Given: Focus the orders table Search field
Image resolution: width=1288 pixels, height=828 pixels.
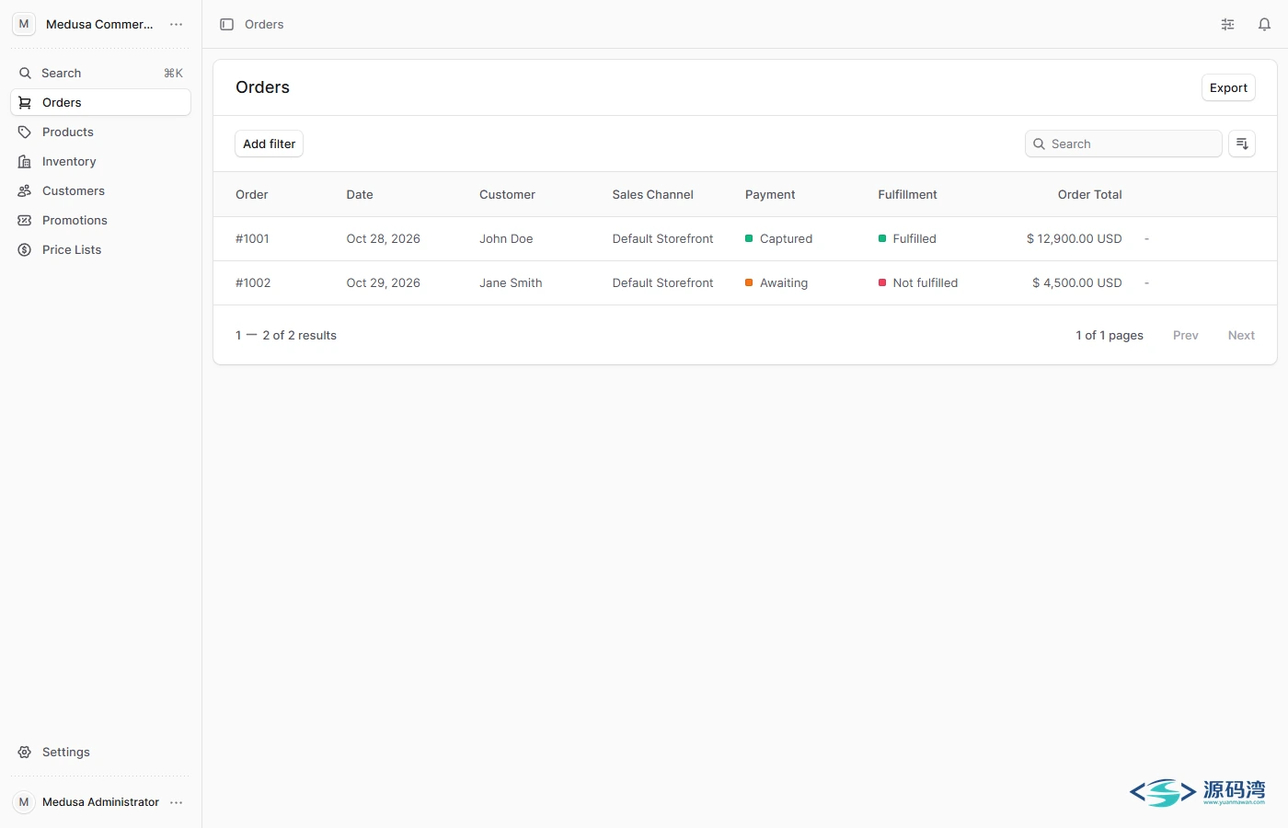Looking at the screenshot, I should [x=1123, y=144].
